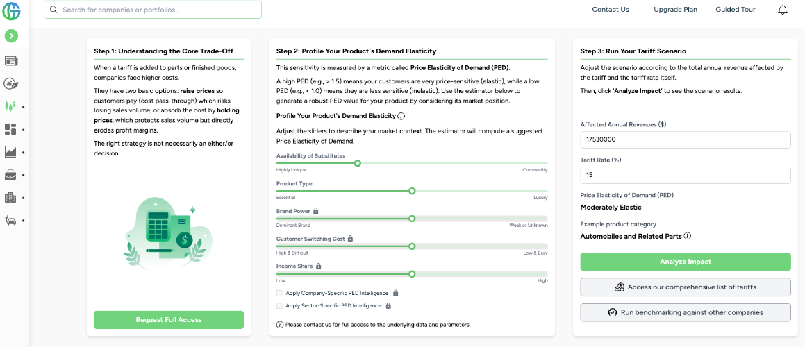Click lock icon after Sector-Specific PED Intelligence

click(388, 305)
